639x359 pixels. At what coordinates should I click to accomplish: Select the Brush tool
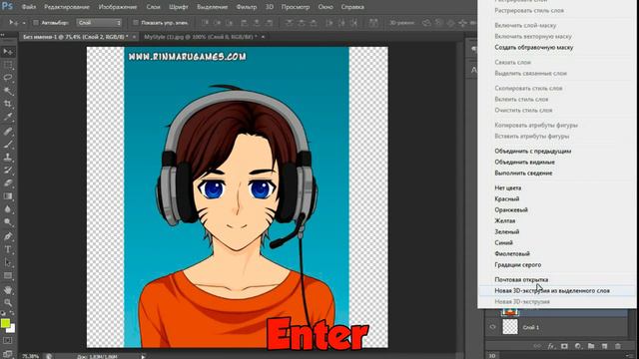(x=8, y=144)
